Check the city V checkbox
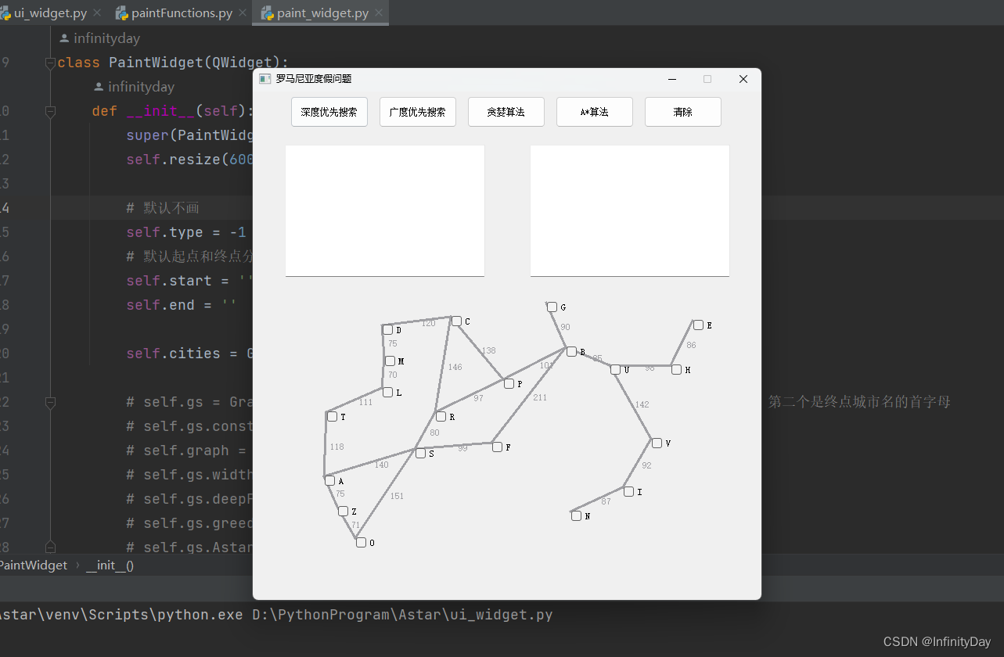 657,443
